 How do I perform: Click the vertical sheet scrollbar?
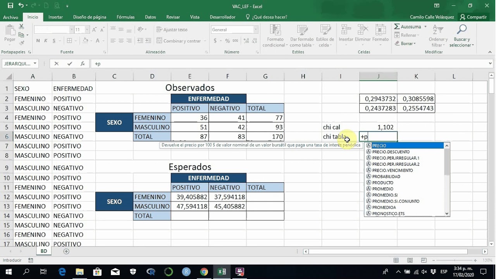[492, 87]
